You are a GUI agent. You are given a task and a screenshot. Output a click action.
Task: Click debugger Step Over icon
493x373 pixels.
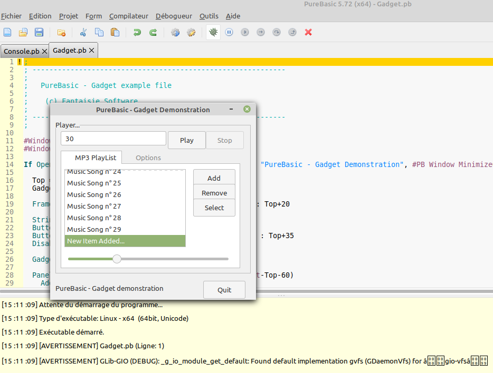coord(277,32)
